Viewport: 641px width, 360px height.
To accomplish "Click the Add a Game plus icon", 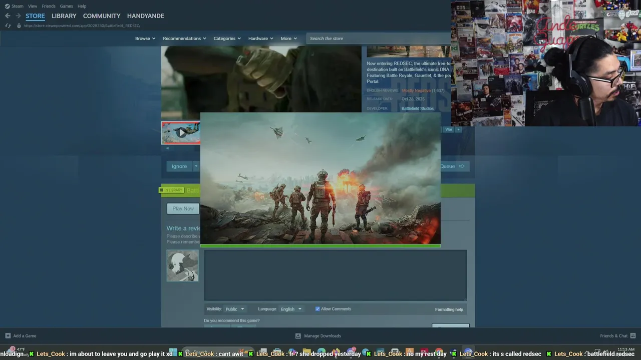I will (8, 335).
